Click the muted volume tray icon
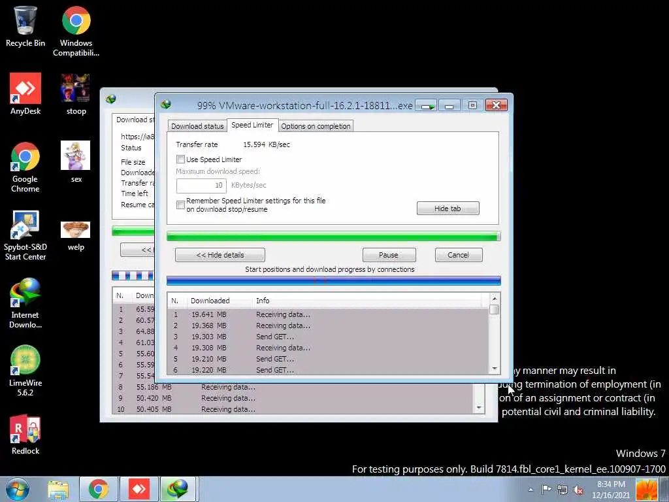 [x=578, y=490]
